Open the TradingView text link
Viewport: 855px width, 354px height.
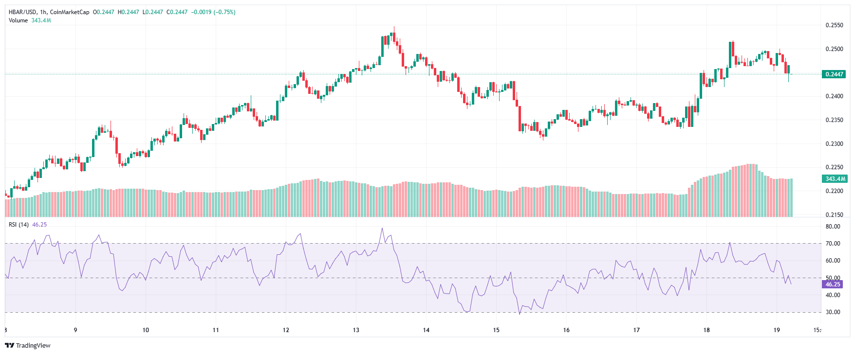33,345
